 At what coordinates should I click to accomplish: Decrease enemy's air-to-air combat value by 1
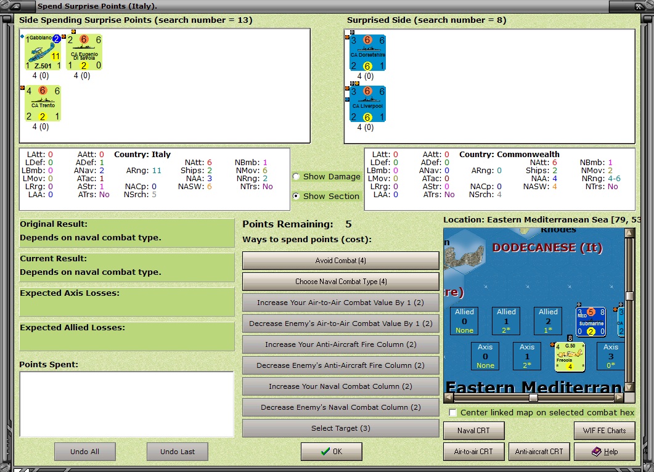(340, 323)
